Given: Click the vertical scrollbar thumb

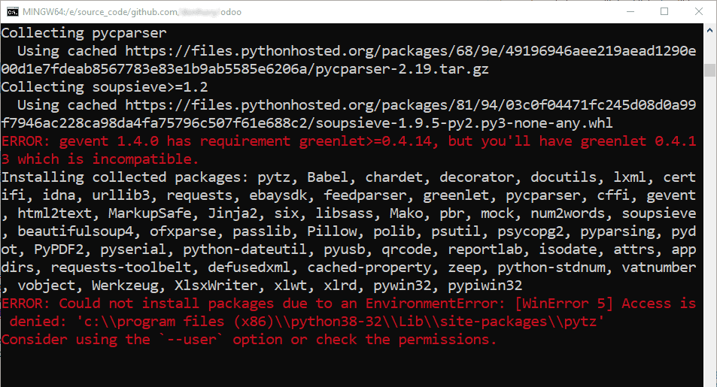Looking at the screenshot, I should [x=709, y=70].
